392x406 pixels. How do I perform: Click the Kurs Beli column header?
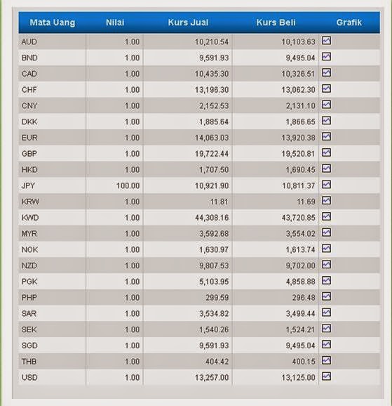pyautogui.click(x=276, y=22)
